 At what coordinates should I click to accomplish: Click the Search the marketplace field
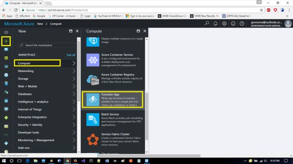click(47, 45)
